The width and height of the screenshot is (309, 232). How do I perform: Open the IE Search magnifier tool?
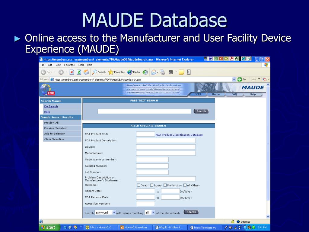click(x=99, y=72)
